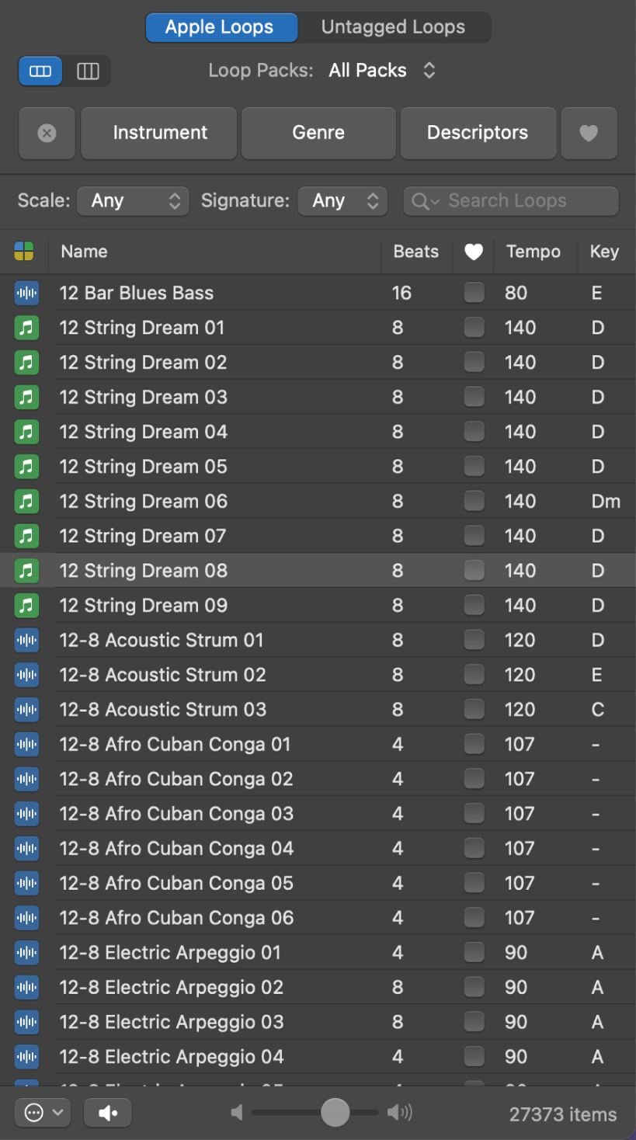
Task: Click green note icon for 12 String Dream 09
Action: [26, 605]
